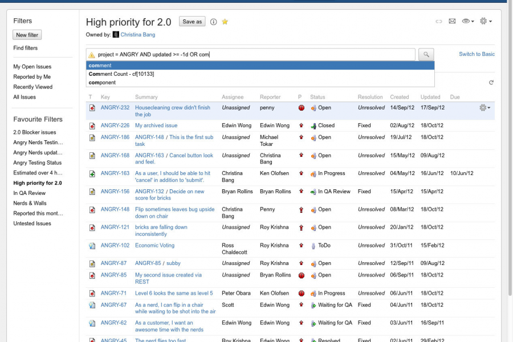Sort results by the Status column header
The image size is (513, 342).
click(x=317, y=97)
